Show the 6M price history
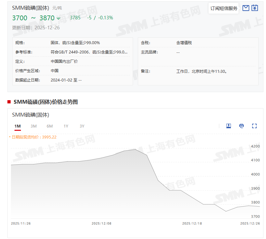 (50, 126)
